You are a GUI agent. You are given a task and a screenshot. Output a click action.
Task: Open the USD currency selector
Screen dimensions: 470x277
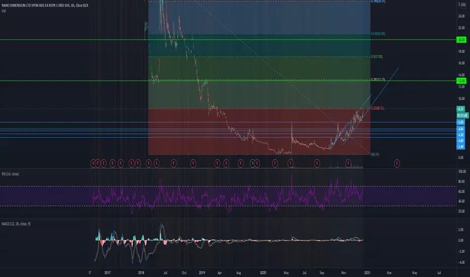coord(463,5)
